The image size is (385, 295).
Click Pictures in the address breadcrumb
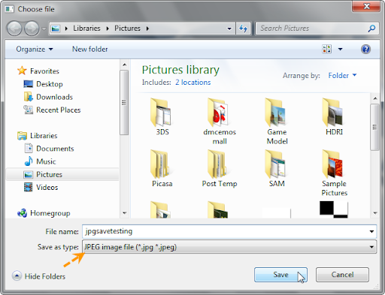pyautogui.click(x=127, y=29)
